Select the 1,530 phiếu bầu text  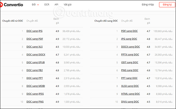click(72, 102)
